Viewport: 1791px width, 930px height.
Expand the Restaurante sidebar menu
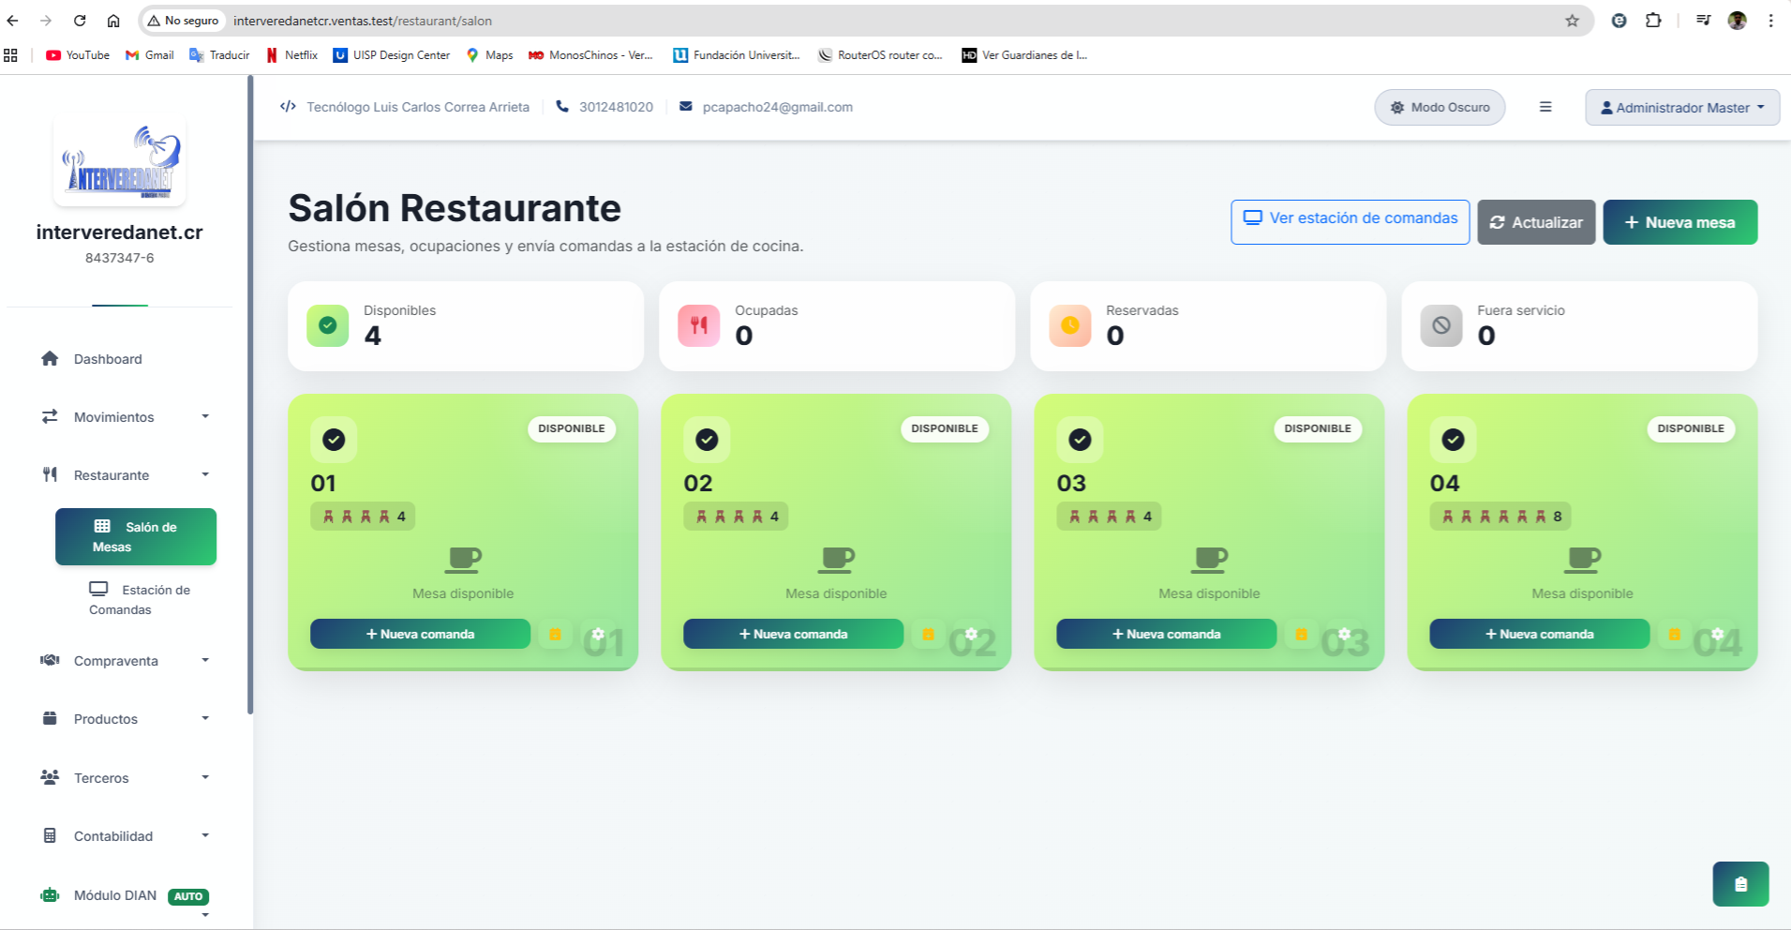pyautogui.click(x=111, y=474)
